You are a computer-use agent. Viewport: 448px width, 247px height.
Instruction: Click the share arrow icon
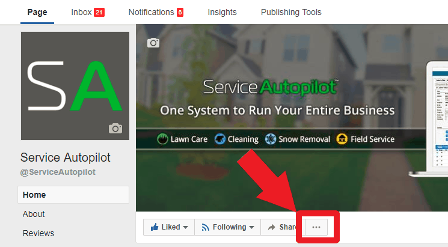tap(271, 227)
